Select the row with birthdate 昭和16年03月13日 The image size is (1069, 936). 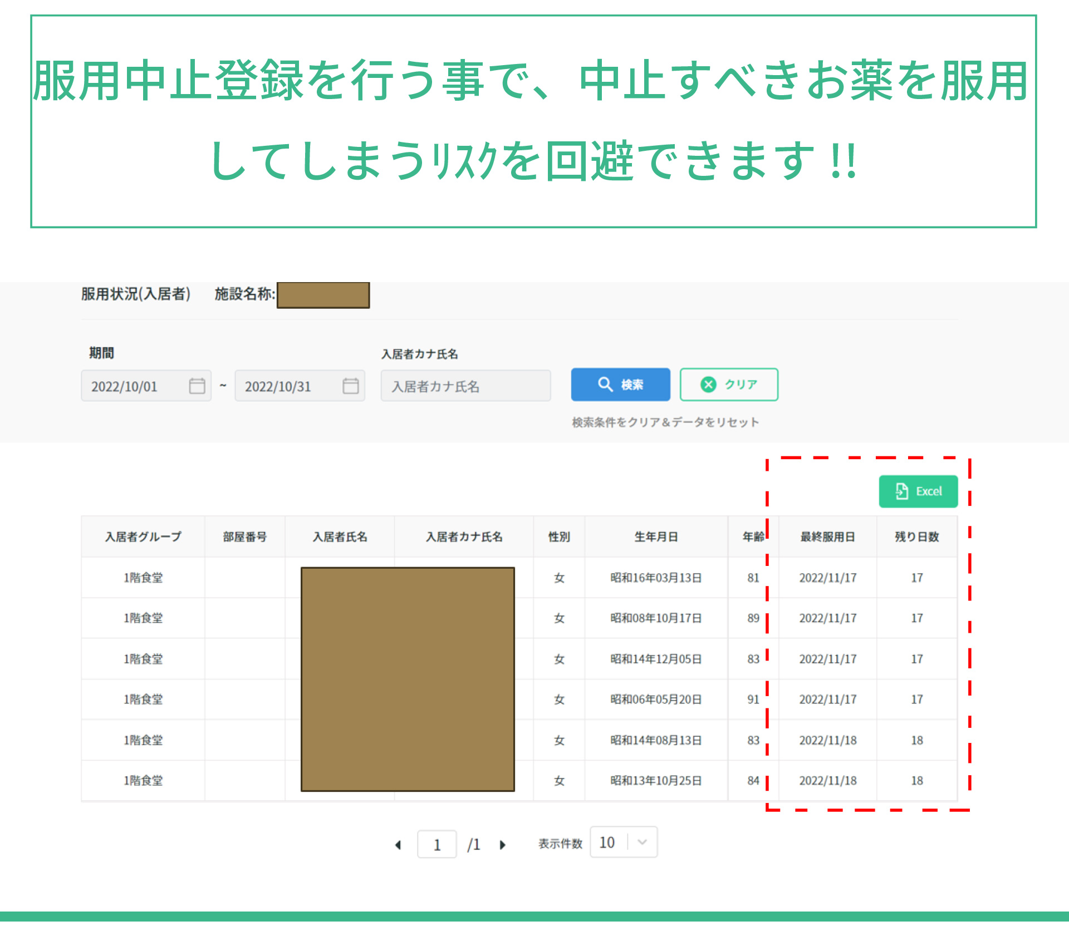click(656, 578)
